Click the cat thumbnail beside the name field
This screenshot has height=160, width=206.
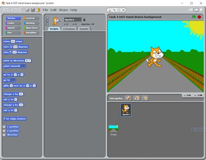coord(56,21)
